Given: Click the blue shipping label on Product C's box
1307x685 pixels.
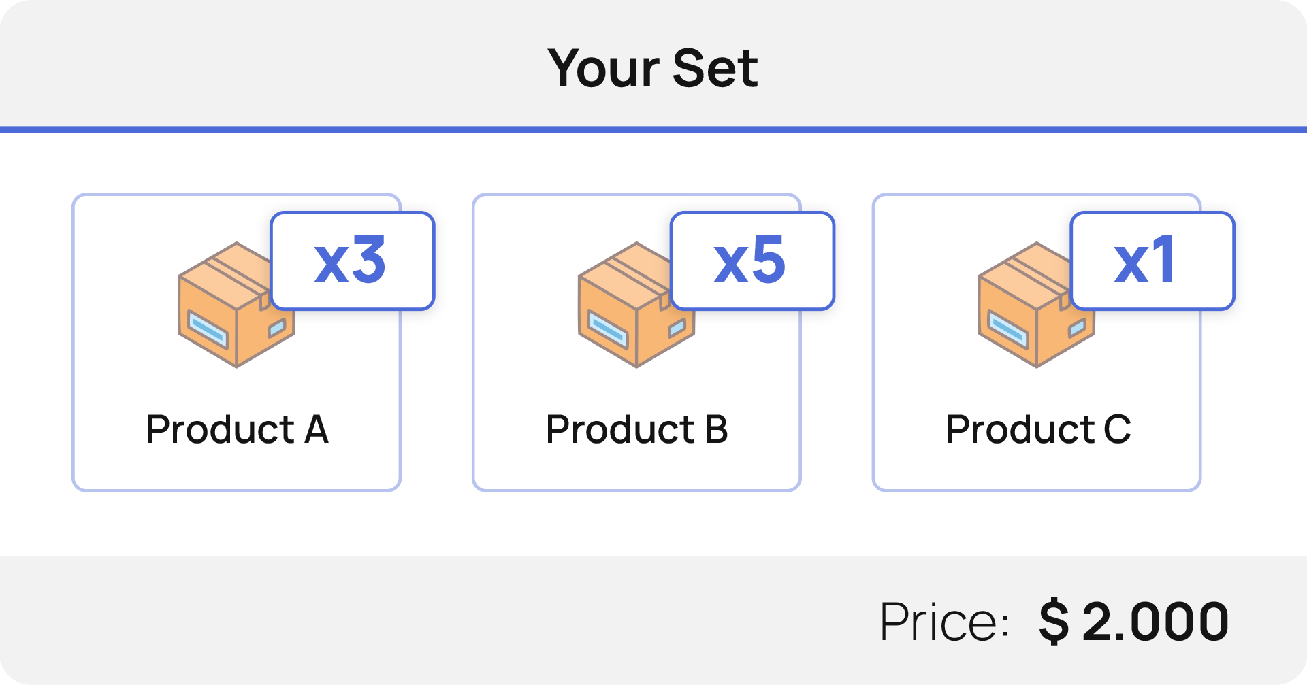Looking at the screenshot, I should click(x=1008, y=329).
